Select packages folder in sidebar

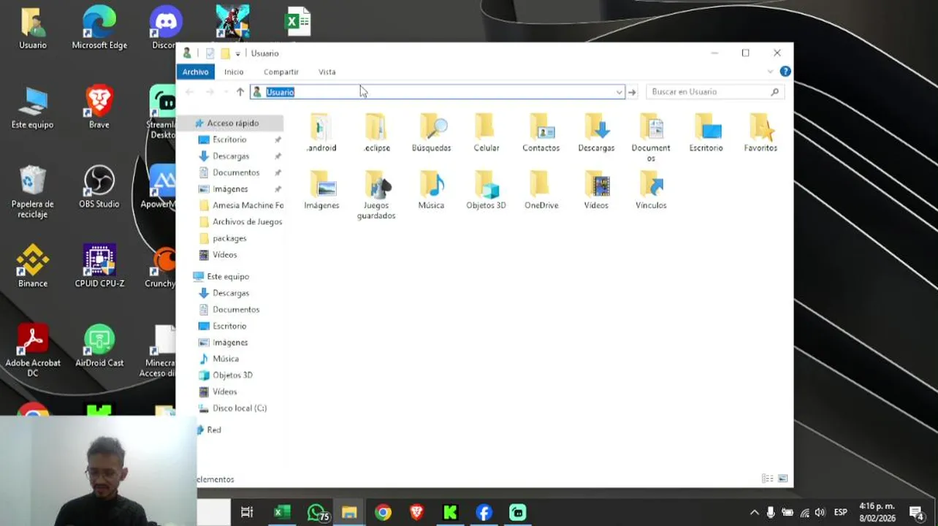[223, 238]
